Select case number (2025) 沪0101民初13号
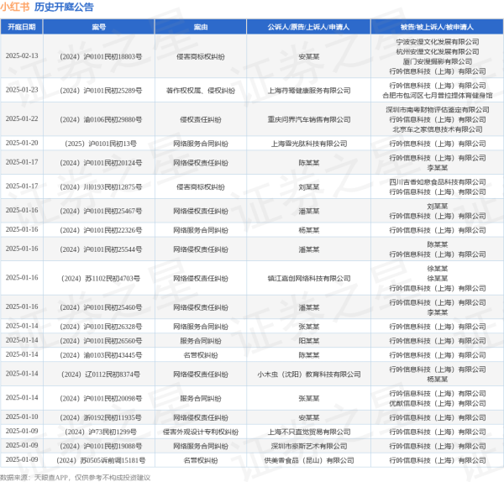 click(101, 144)
